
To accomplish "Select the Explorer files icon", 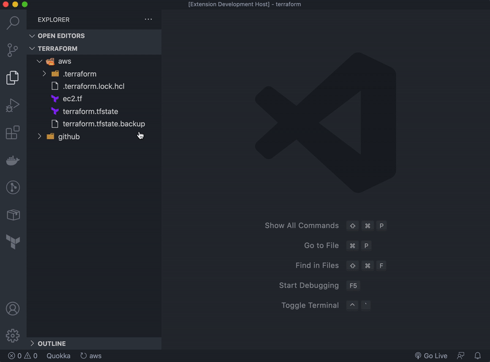I will 12,78.
